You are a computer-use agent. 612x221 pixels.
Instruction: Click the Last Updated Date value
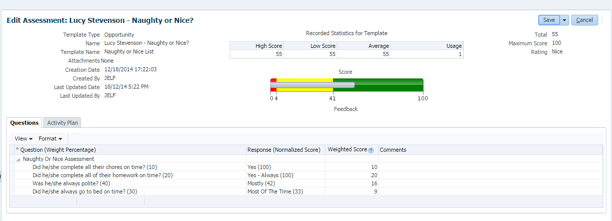pos(126,87)
